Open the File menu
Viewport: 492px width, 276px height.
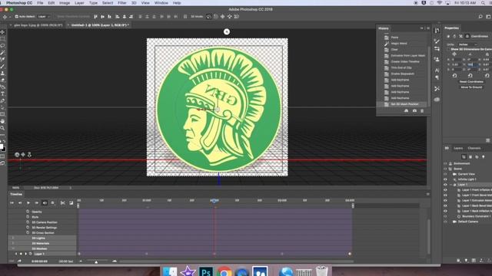point(40,3)
